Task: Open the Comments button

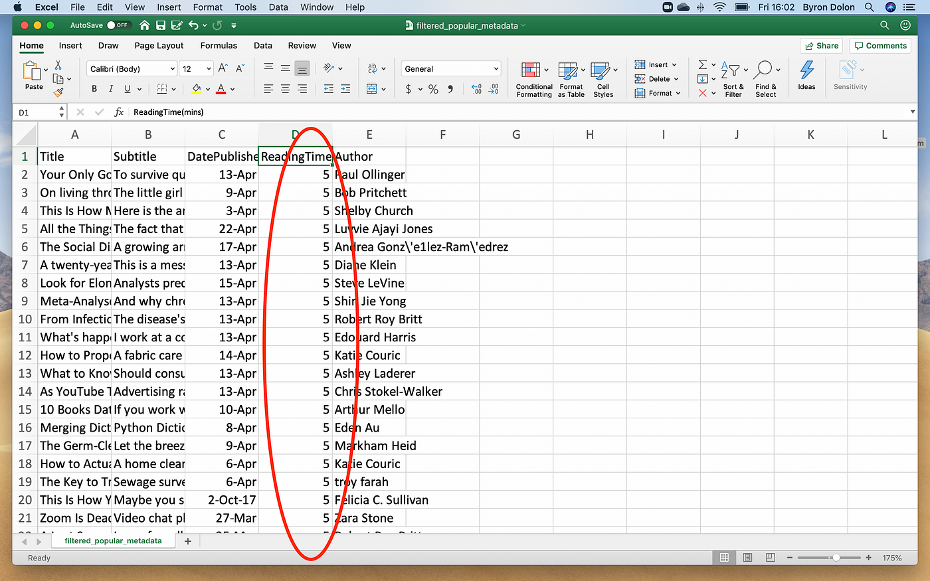Action: click(x=880, y=46)
